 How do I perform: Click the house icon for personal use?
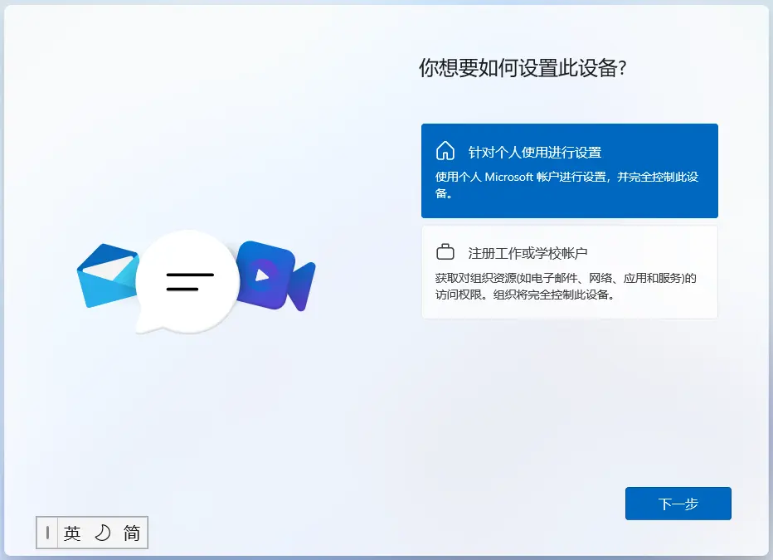[445, 151]
